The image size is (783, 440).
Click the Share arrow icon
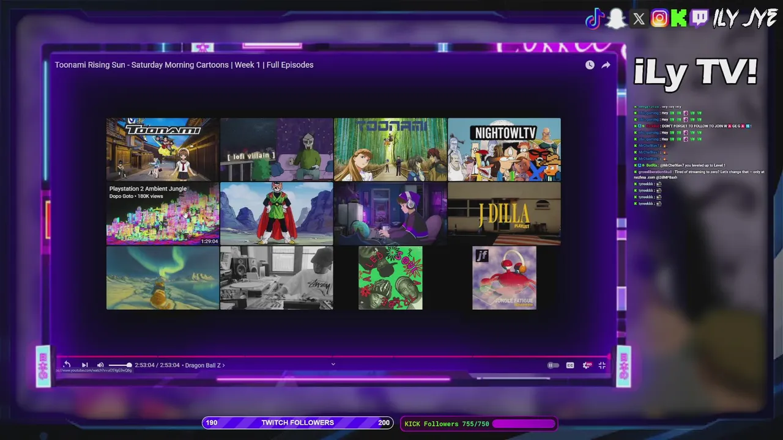click(606, 65)
